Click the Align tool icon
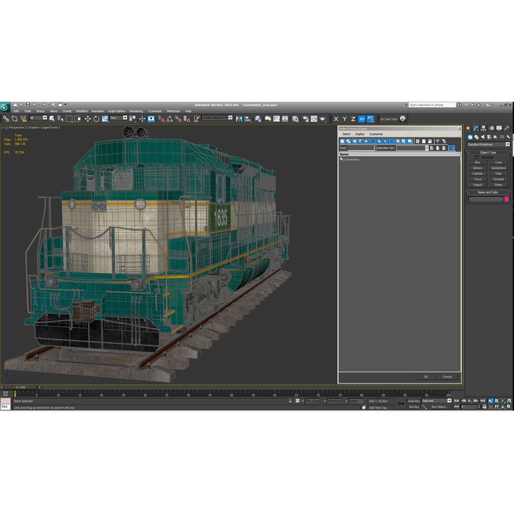514x514 pixels. coord(248,119)
